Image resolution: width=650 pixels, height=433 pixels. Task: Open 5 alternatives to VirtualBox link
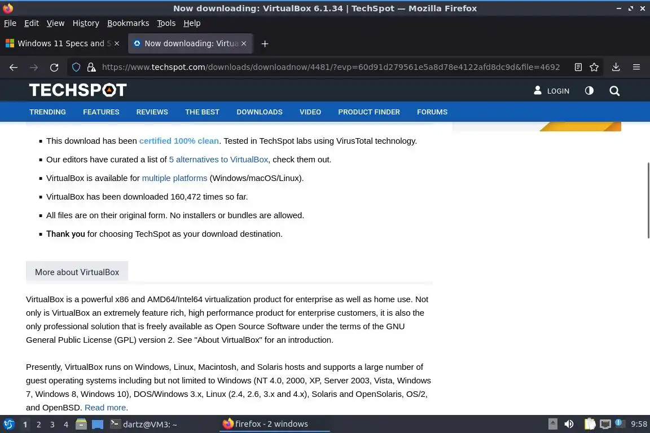(218, 160)
